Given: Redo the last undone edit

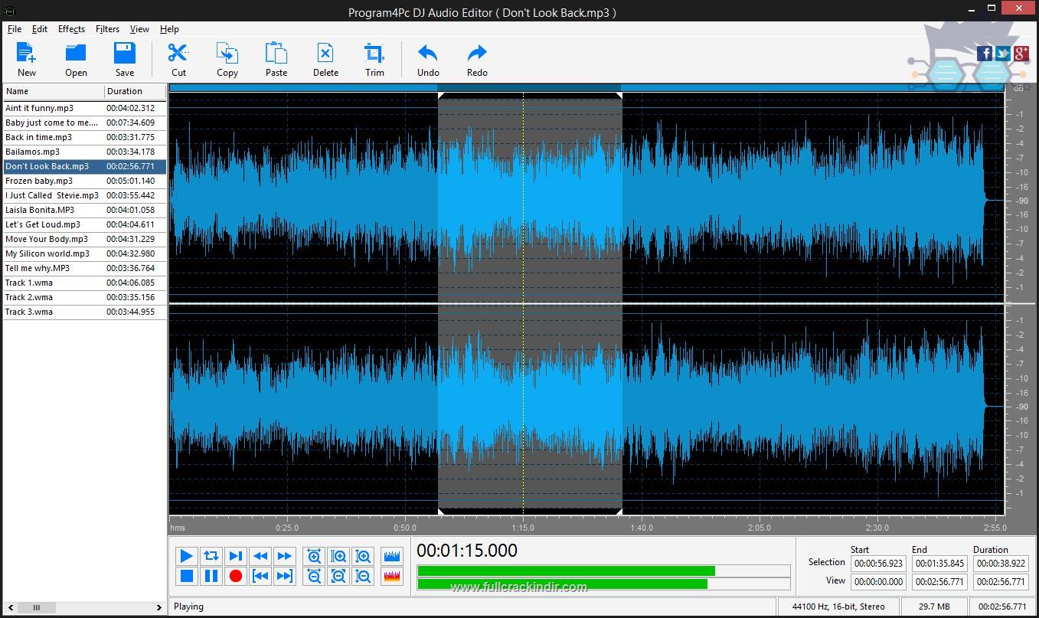Looking at the screenshot, I should [477, 59].
